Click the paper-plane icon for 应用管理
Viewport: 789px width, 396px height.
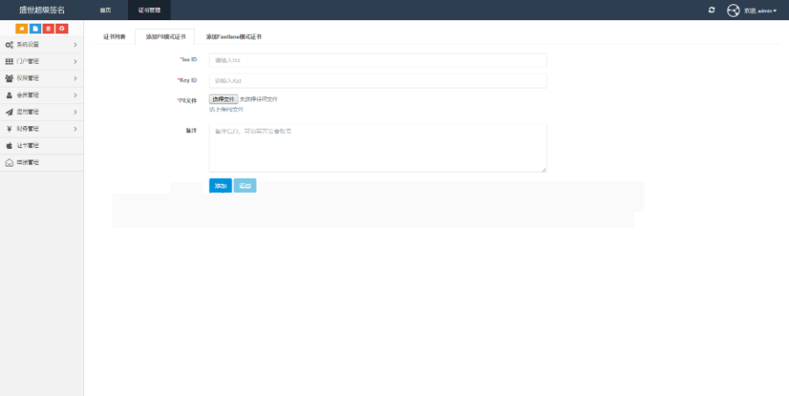tap(9, 112)
